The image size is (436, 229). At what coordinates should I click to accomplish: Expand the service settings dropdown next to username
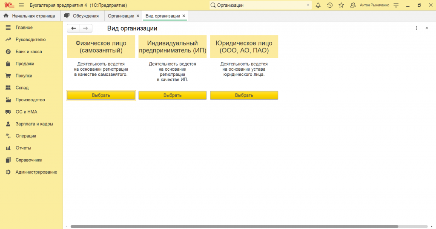tap(396, 5)
